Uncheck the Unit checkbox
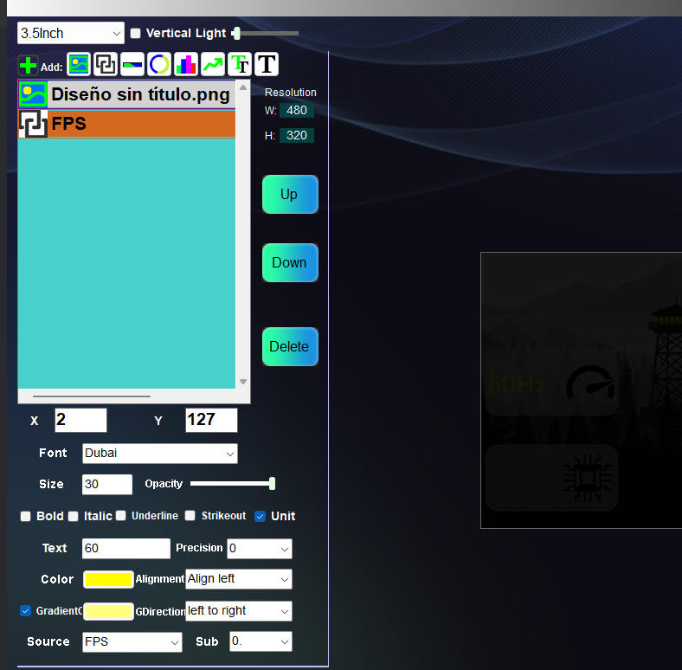 pyautogui.click(x=260, y=516)
